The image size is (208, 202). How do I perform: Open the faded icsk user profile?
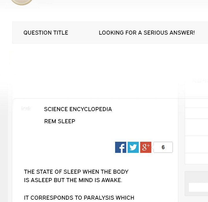(x=26, y=109)
